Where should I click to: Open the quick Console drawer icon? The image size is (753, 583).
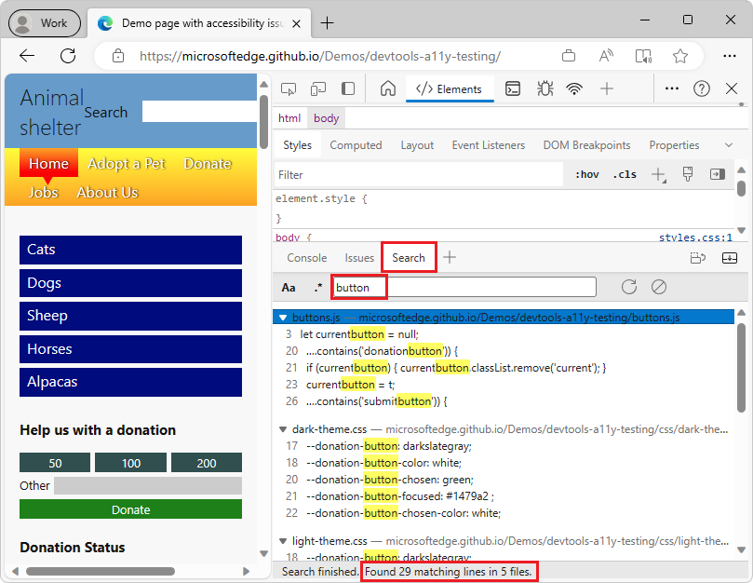tap(513, 88)
